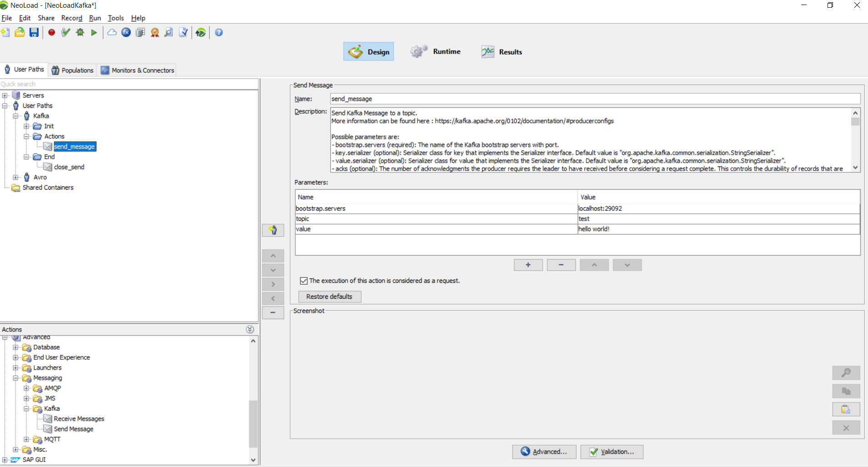Click the Restore defaults button
This screenshot has height=467, width=868.
coord(329,296)
